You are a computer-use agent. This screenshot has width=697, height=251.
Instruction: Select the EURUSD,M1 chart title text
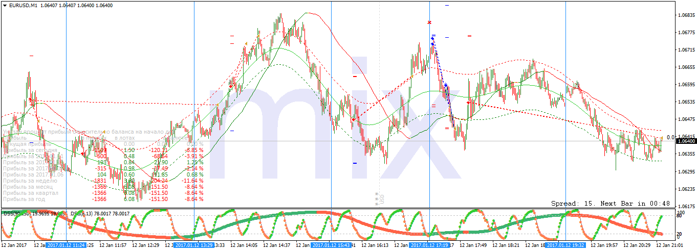pyautogui.click(x=23, y=5)
